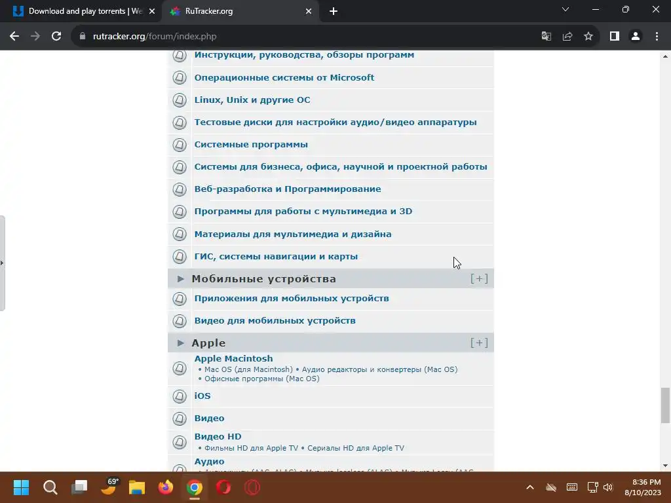Open Мобильные устройства category title

pyautogui.click(x=263, y=279)
